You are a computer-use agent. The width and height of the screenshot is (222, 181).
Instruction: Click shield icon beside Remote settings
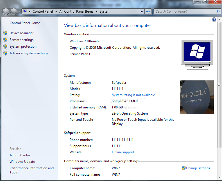[5, 40]
